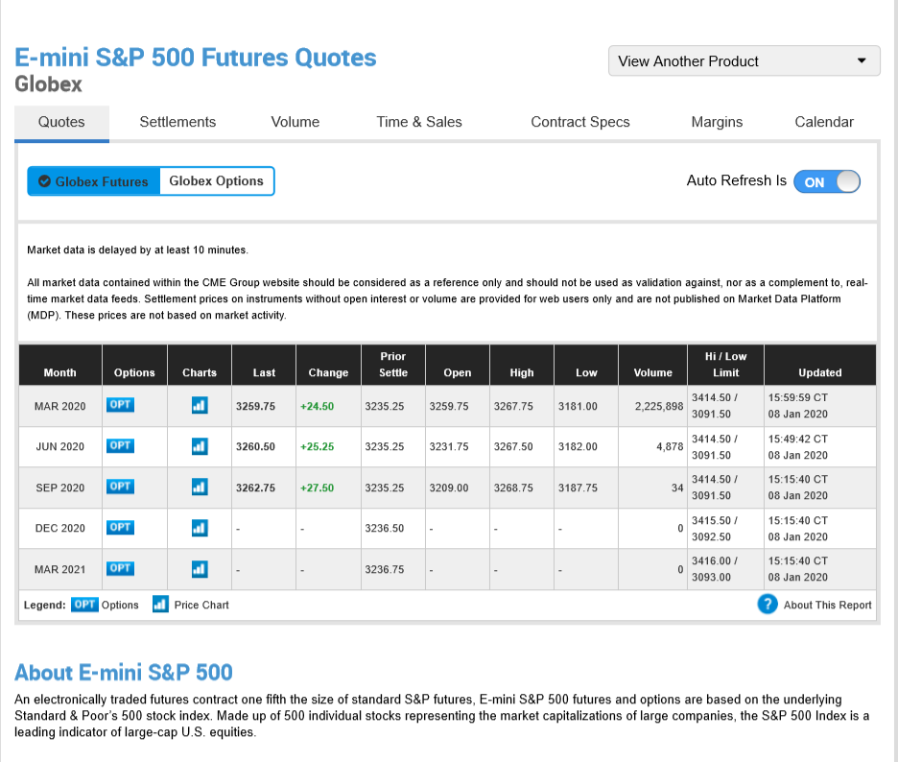The width and height of the screenshot is (898, 762).
Task: Open price chart for DEC 2020
Action: [x=200, y=528]
